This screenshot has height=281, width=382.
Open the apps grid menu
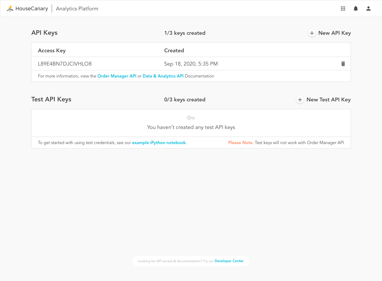(343, 8)
